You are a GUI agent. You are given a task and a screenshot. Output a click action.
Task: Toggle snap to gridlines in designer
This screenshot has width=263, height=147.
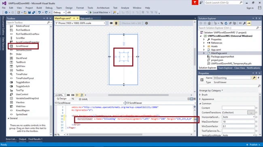tap(72, 95)
